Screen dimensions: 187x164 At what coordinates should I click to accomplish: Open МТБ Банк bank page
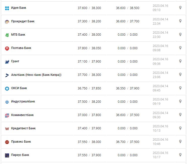[x=18, y=35]
